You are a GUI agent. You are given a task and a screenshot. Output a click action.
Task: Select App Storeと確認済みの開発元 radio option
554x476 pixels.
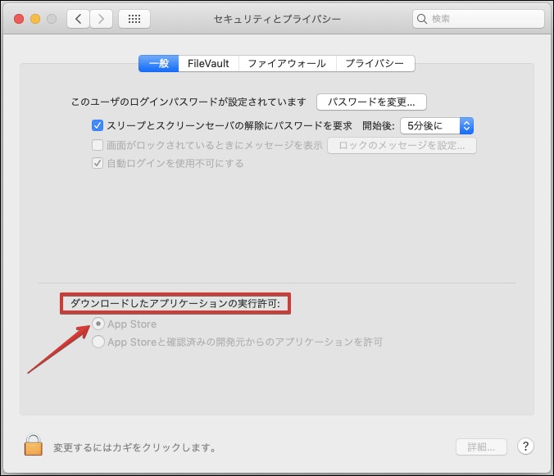click(x=98, y=342)
